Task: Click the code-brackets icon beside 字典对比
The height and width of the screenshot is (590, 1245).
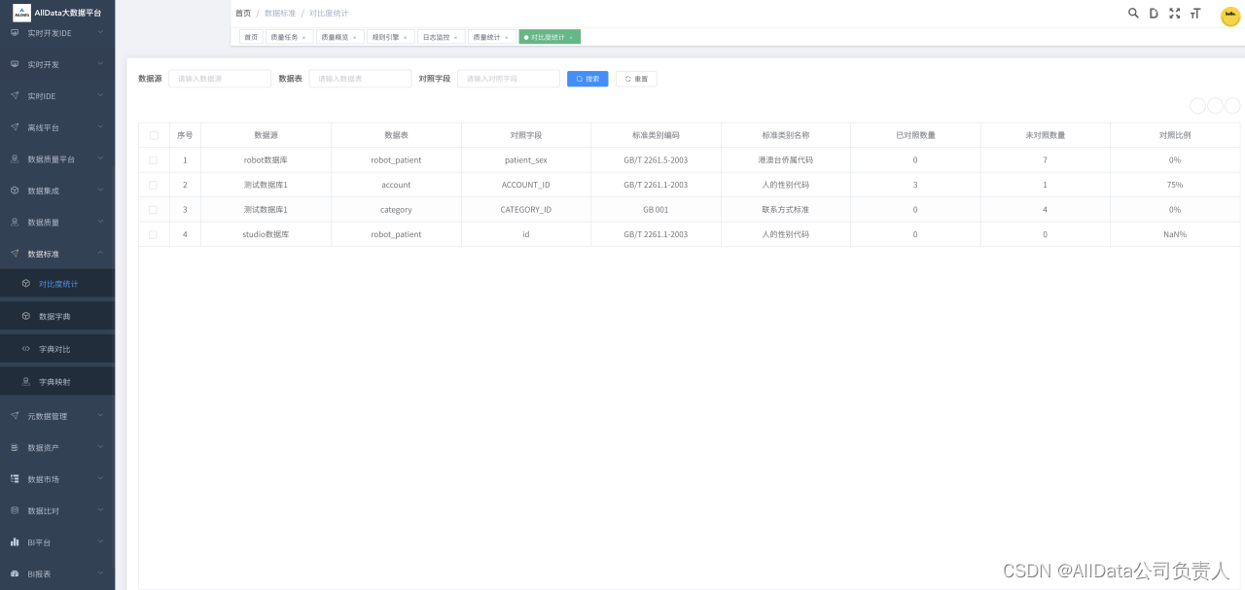Action: tap(26, 349)
